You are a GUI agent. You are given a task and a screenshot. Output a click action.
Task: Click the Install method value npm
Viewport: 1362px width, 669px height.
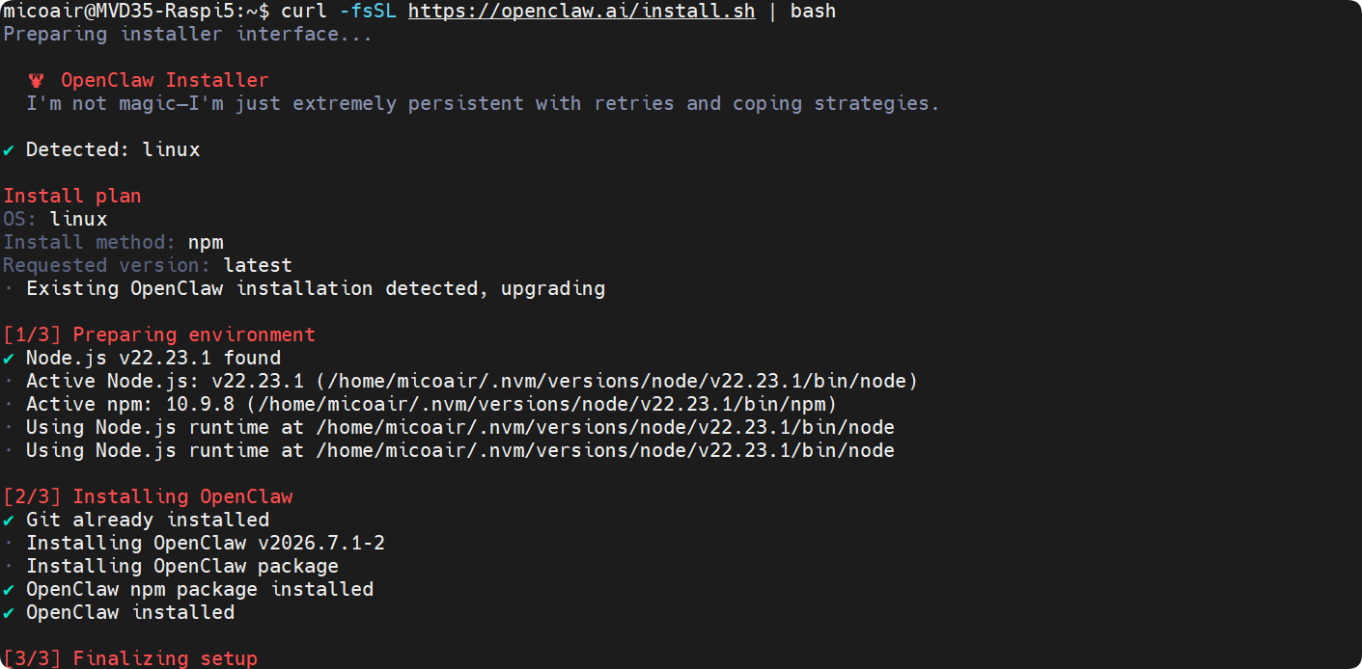(206, 242)
